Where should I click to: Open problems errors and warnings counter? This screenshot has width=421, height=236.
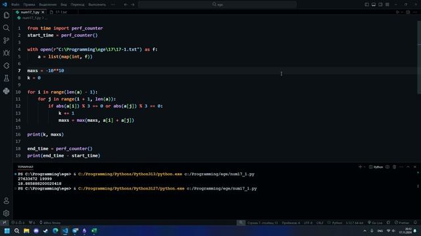point(18,223)
